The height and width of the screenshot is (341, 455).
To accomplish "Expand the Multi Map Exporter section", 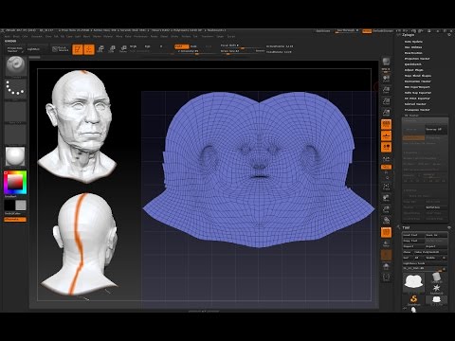I will [418, 93].
